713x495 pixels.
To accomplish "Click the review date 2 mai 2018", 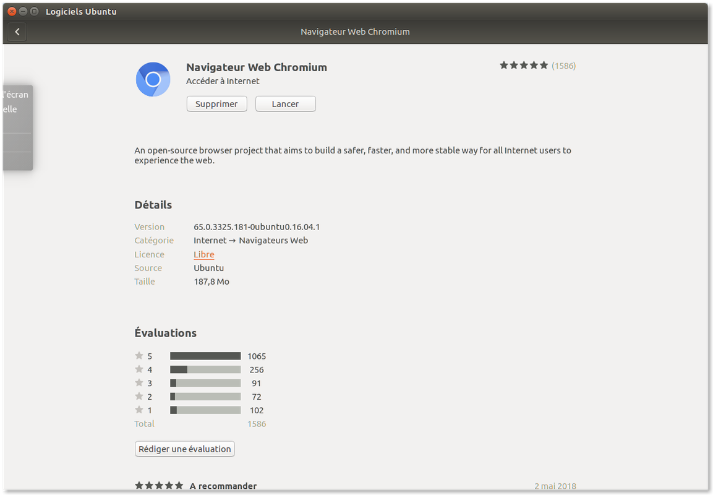I will tap(555, 486).
